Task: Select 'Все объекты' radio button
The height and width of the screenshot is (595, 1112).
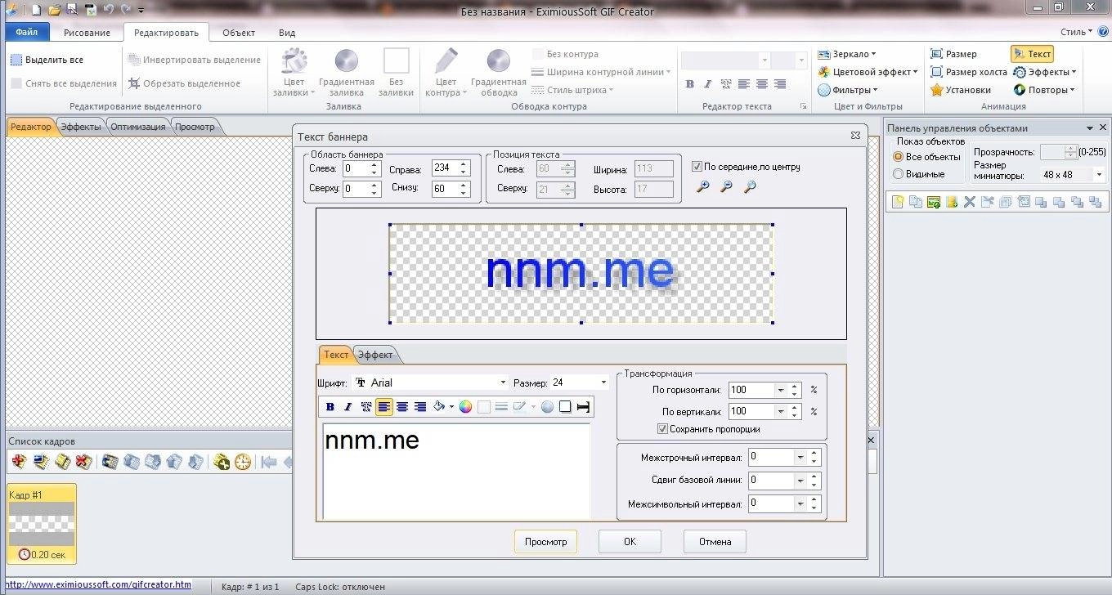Action: tap(898, 156)
